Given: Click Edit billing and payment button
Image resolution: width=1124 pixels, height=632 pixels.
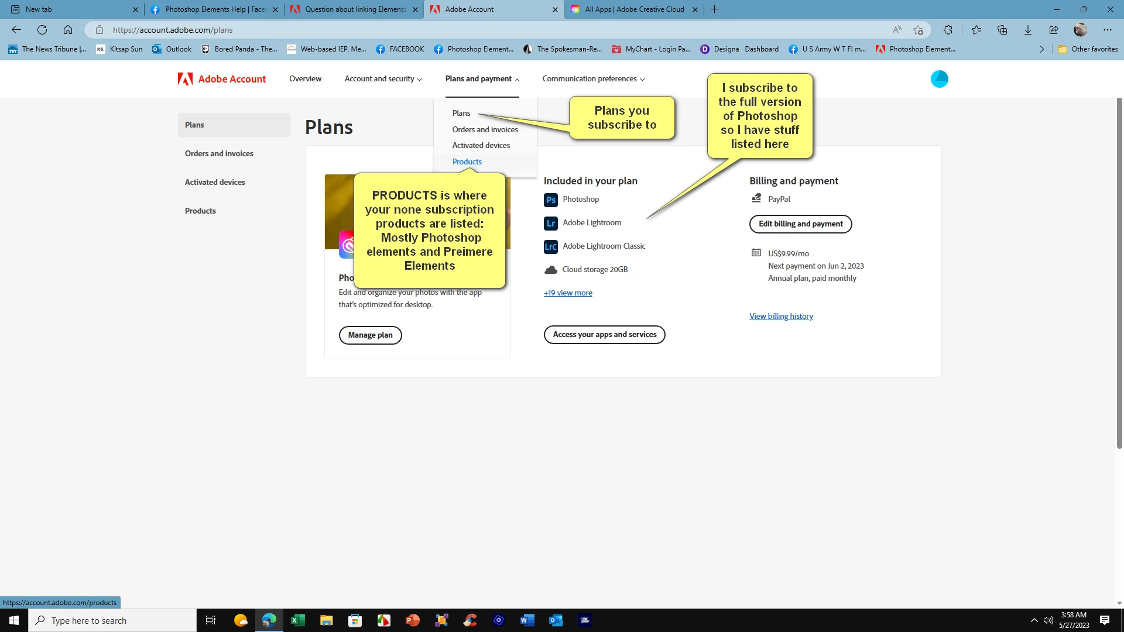Looking at the screenshot, I should pyautogui.click(x=800, y=224).
